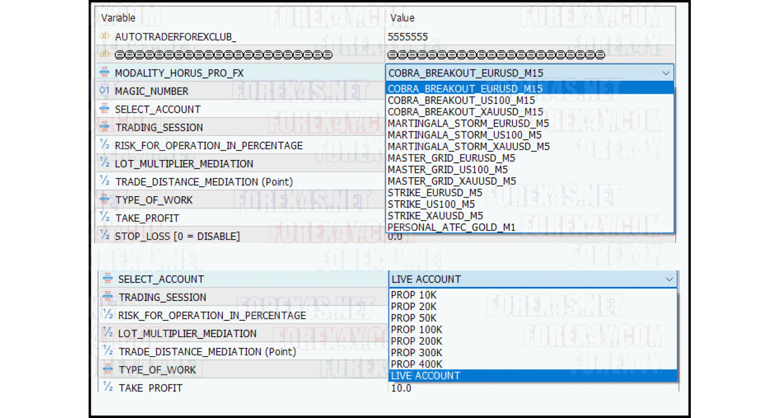Click the ½ icon beside RISK_FOR_OPERATION_IN_PERCENTAGE
The image size is (780, 418).
[x=104, y=145]
